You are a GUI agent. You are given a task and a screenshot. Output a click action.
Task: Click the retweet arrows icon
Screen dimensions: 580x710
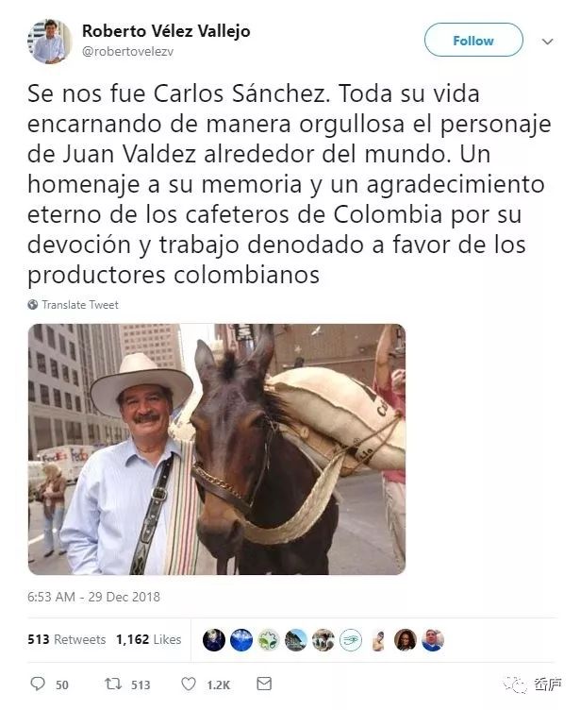coord(112,684)
